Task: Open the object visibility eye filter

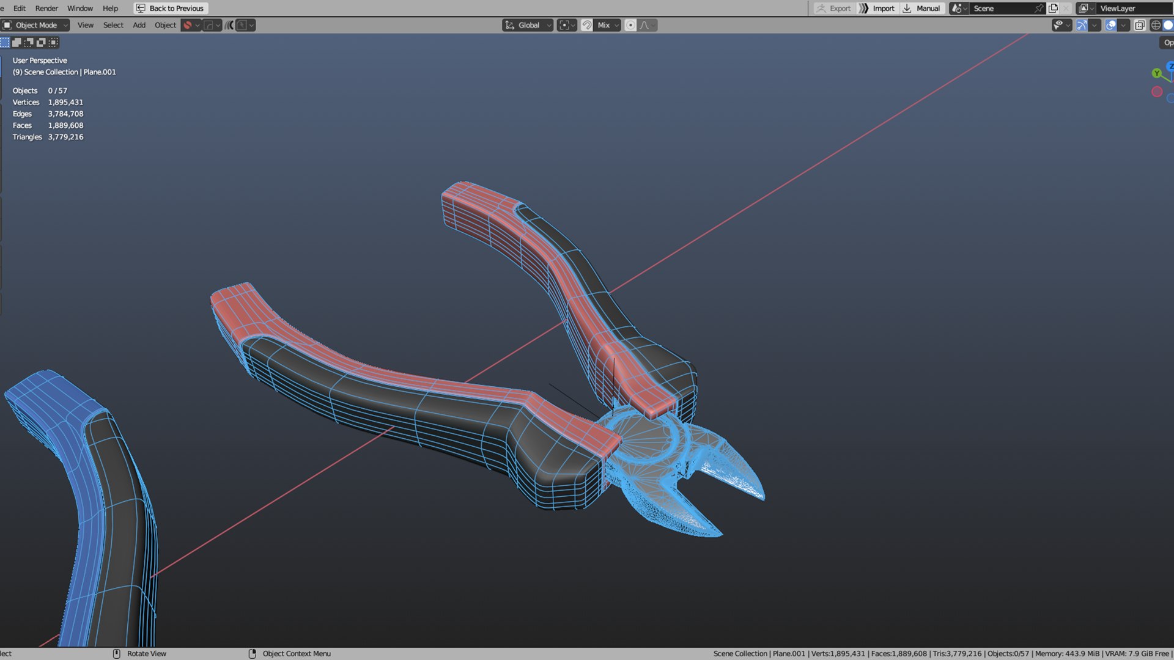Action: (x=1061, y=25)
